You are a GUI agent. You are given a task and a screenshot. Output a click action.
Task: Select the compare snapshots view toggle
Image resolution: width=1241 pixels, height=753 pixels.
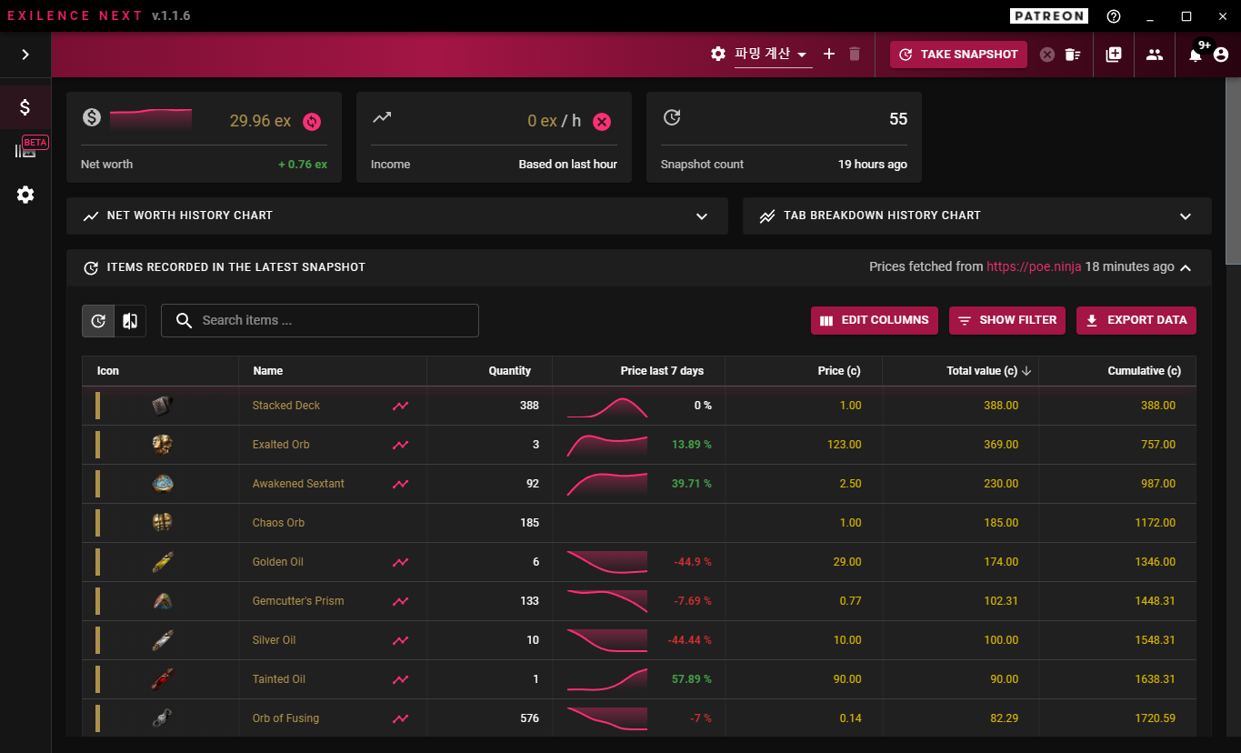coord(130,321)
